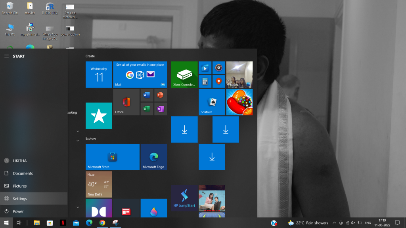
Task: Open Xbox Console Companion
Action: pos(184,75)
